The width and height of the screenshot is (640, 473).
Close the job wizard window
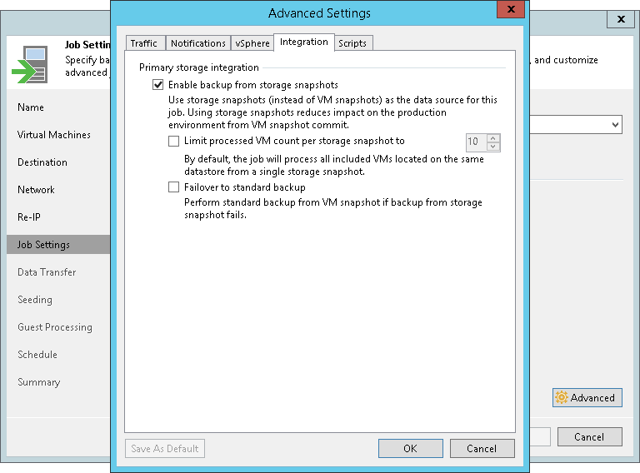tap(621, 19)
